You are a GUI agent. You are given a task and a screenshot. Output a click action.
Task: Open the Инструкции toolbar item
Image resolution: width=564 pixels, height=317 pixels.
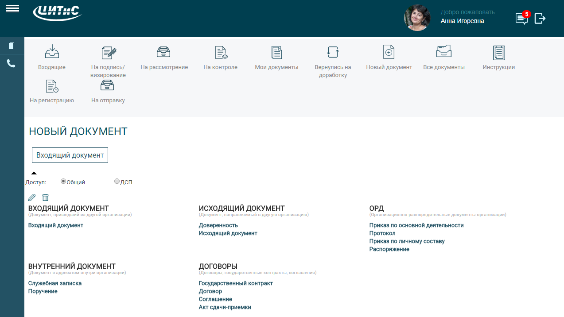pyautogui.click(x=499, y=52)
